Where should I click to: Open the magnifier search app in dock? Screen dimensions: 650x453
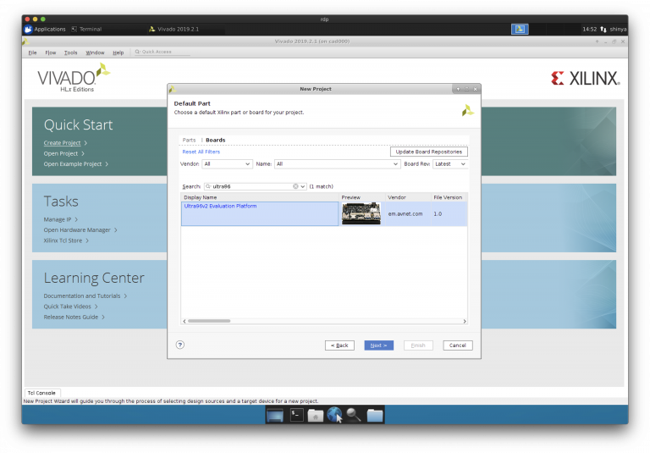coord(354,415)
